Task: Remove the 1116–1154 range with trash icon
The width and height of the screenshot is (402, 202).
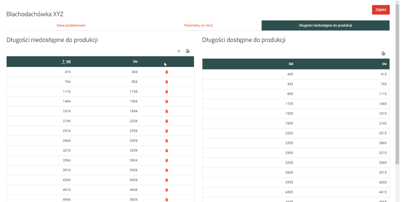Action: pyautogui.click(x=167, y=92)
